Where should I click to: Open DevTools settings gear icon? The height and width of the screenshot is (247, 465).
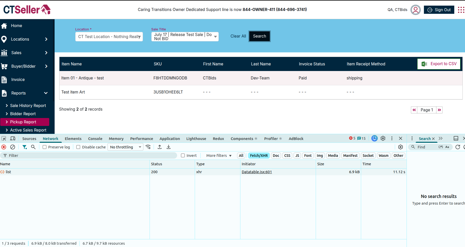click(x=383, y=138)
